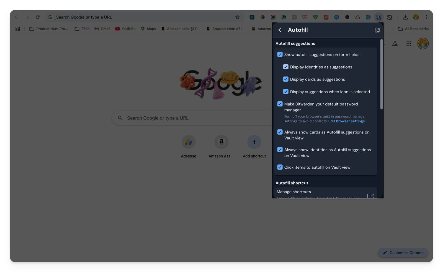Click the cloud extension icon
This screenshot has width=443, height=272.
point(358,17)
